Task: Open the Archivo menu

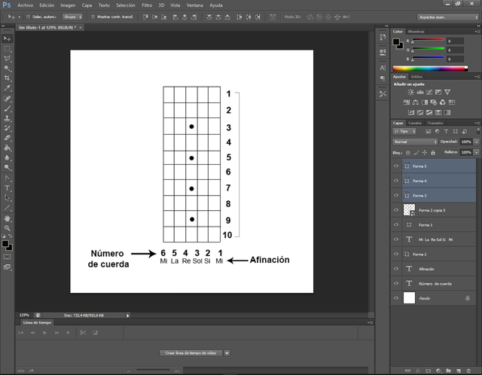Action: [25, 5]
